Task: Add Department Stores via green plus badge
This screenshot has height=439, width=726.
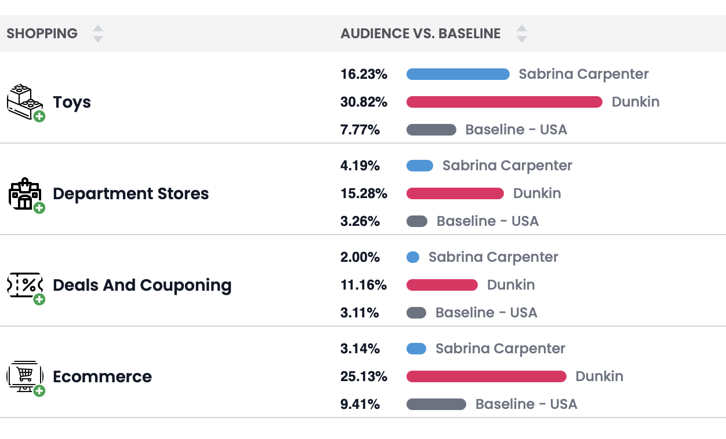Action: click(39, 208)
